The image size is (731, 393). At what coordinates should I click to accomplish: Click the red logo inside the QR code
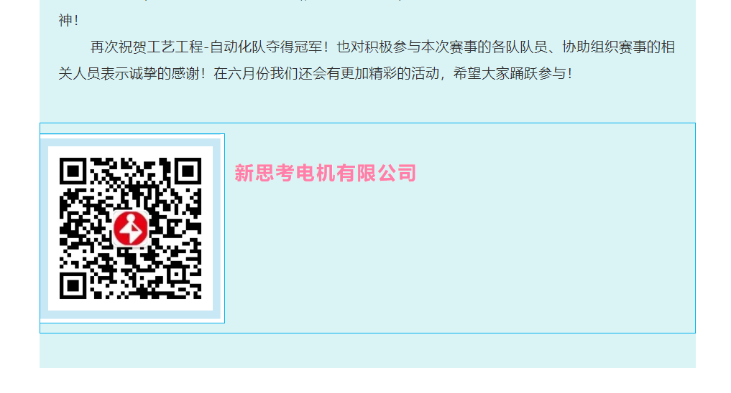pos(131,228)
